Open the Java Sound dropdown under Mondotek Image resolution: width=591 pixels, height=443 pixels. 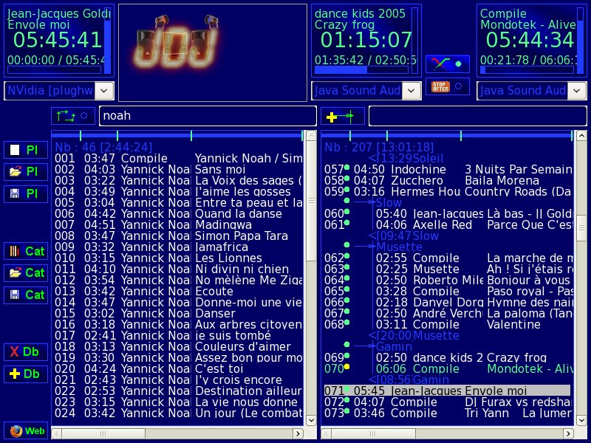577,91
